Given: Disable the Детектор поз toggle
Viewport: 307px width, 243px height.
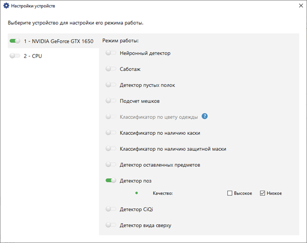Looking at the screenshot, I should point(111,181).
